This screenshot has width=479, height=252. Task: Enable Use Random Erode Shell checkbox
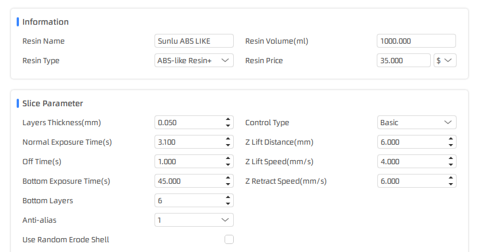pyautogui.click(x=229, y=239)
